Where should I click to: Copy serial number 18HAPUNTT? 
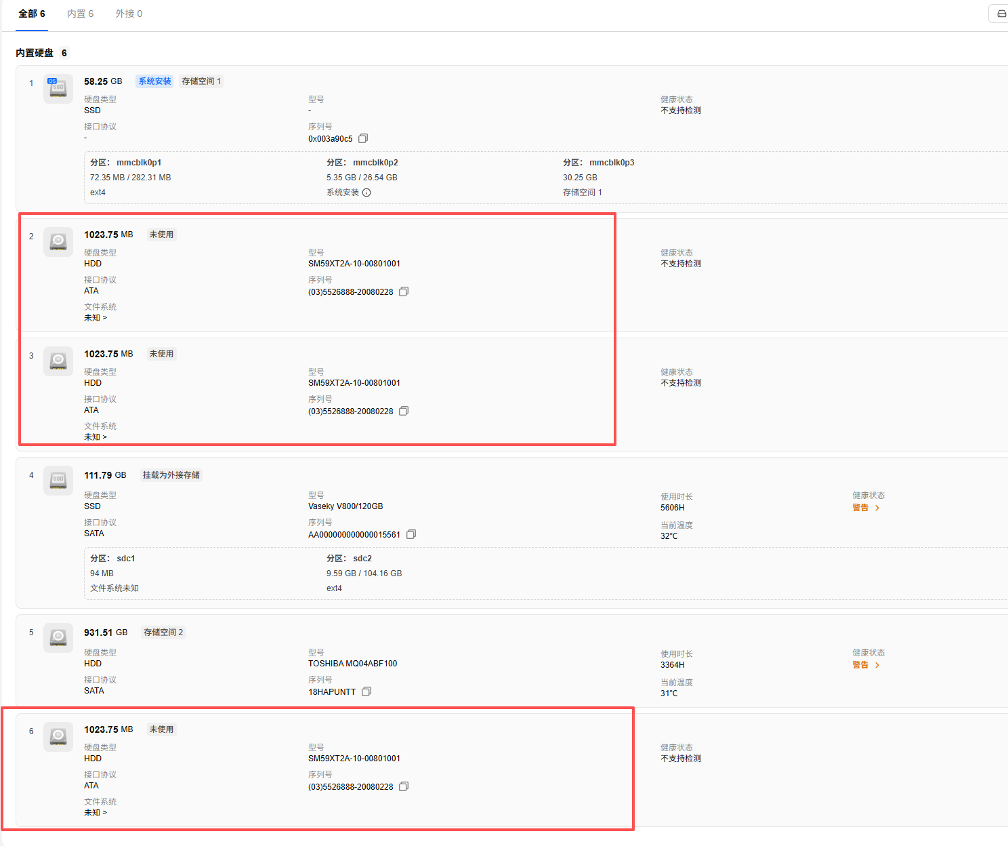(366, 691)
